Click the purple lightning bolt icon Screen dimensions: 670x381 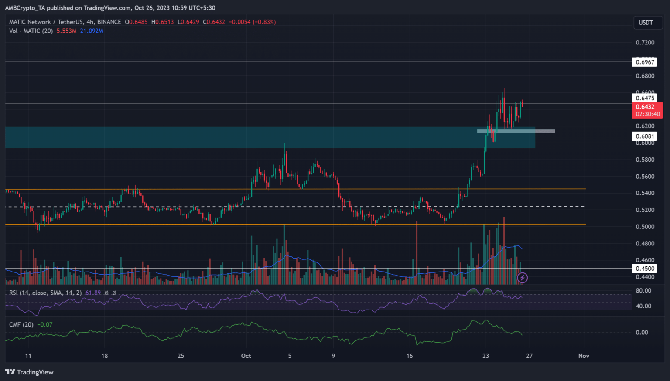pos(522,278)
